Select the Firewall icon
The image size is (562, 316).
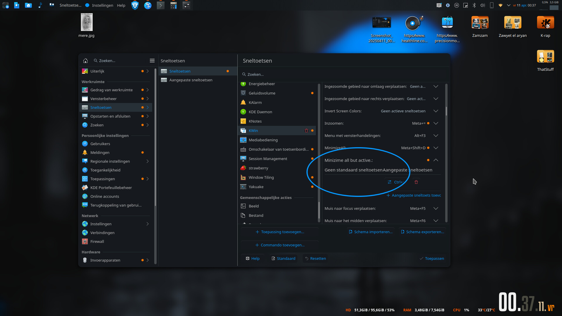(x=85, y=241)
